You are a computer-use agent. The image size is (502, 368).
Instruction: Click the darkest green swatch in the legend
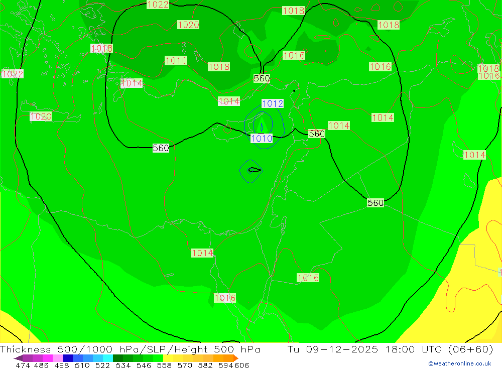pos(118,358)
